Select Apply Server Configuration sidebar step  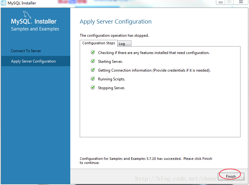36,61
